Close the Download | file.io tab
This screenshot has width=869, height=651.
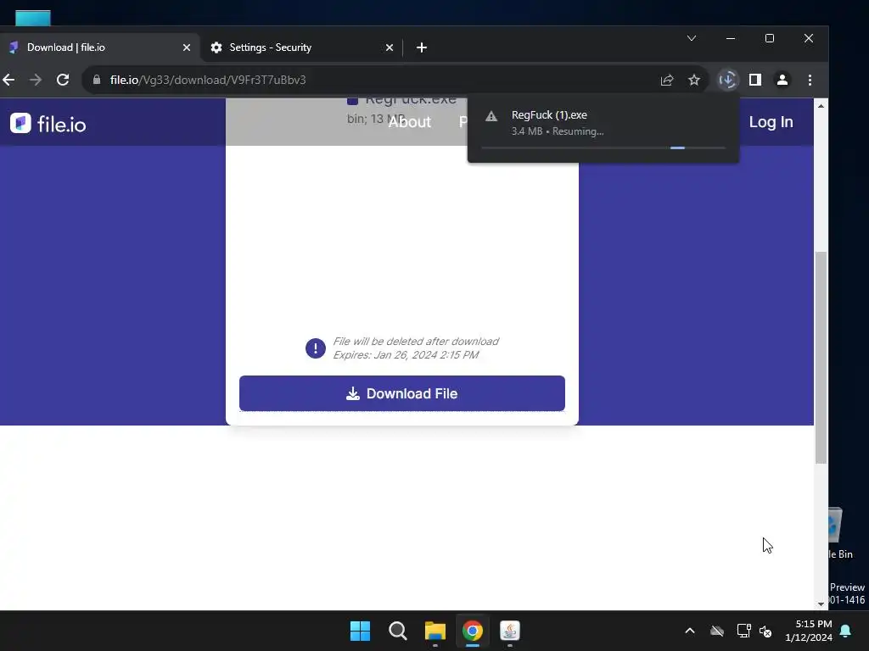[187, 47]
